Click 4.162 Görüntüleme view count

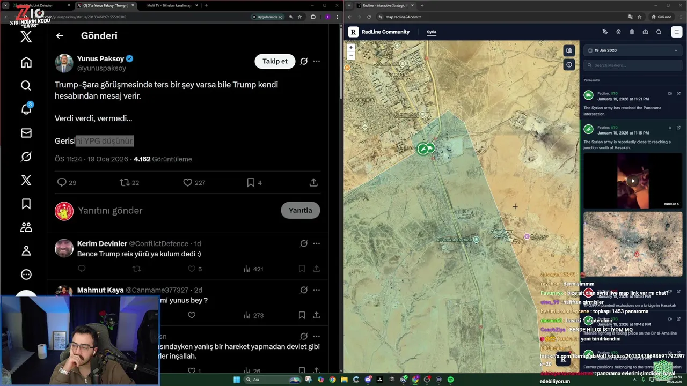(163, 159)
